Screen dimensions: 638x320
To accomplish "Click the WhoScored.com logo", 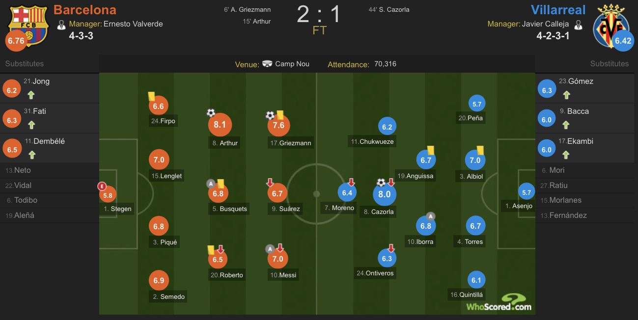I will tap(499, 302).
